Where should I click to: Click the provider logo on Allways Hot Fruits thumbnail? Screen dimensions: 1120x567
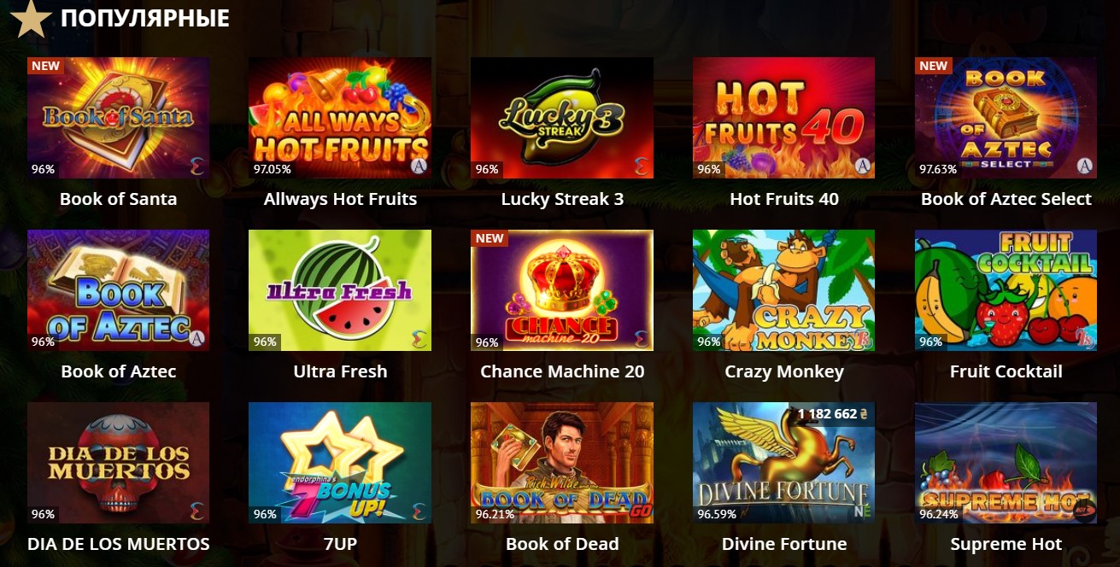419,166
